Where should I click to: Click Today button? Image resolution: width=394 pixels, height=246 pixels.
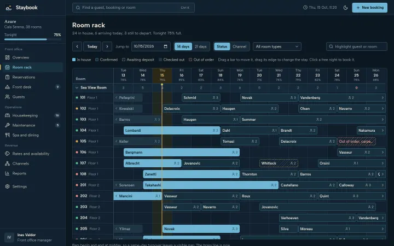tap(92, 46)
